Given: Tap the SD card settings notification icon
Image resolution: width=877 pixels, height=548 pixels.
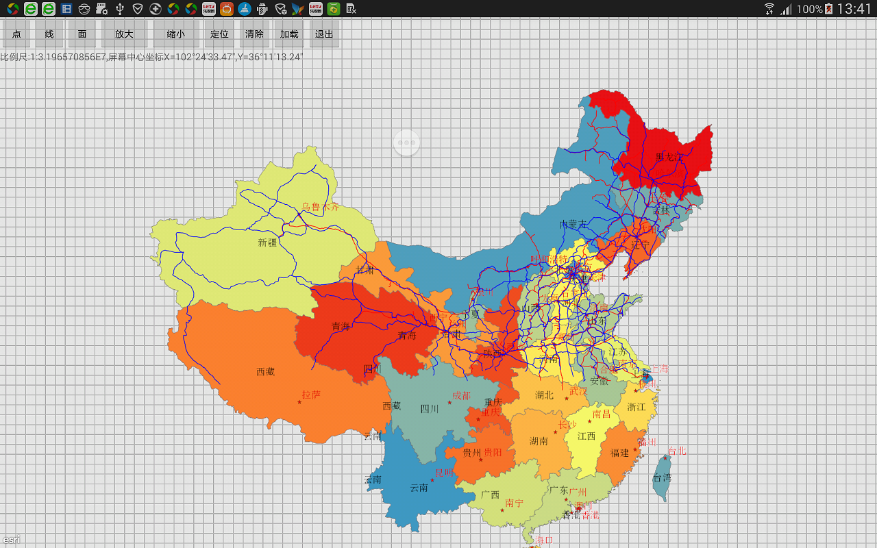Looking at the screenshot, I should click(102, 9).
